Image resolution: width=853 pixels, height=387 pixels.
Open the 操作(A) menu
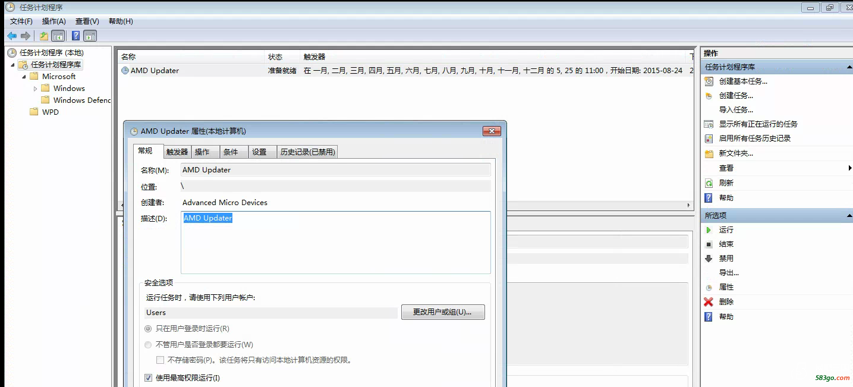(54, 21)
